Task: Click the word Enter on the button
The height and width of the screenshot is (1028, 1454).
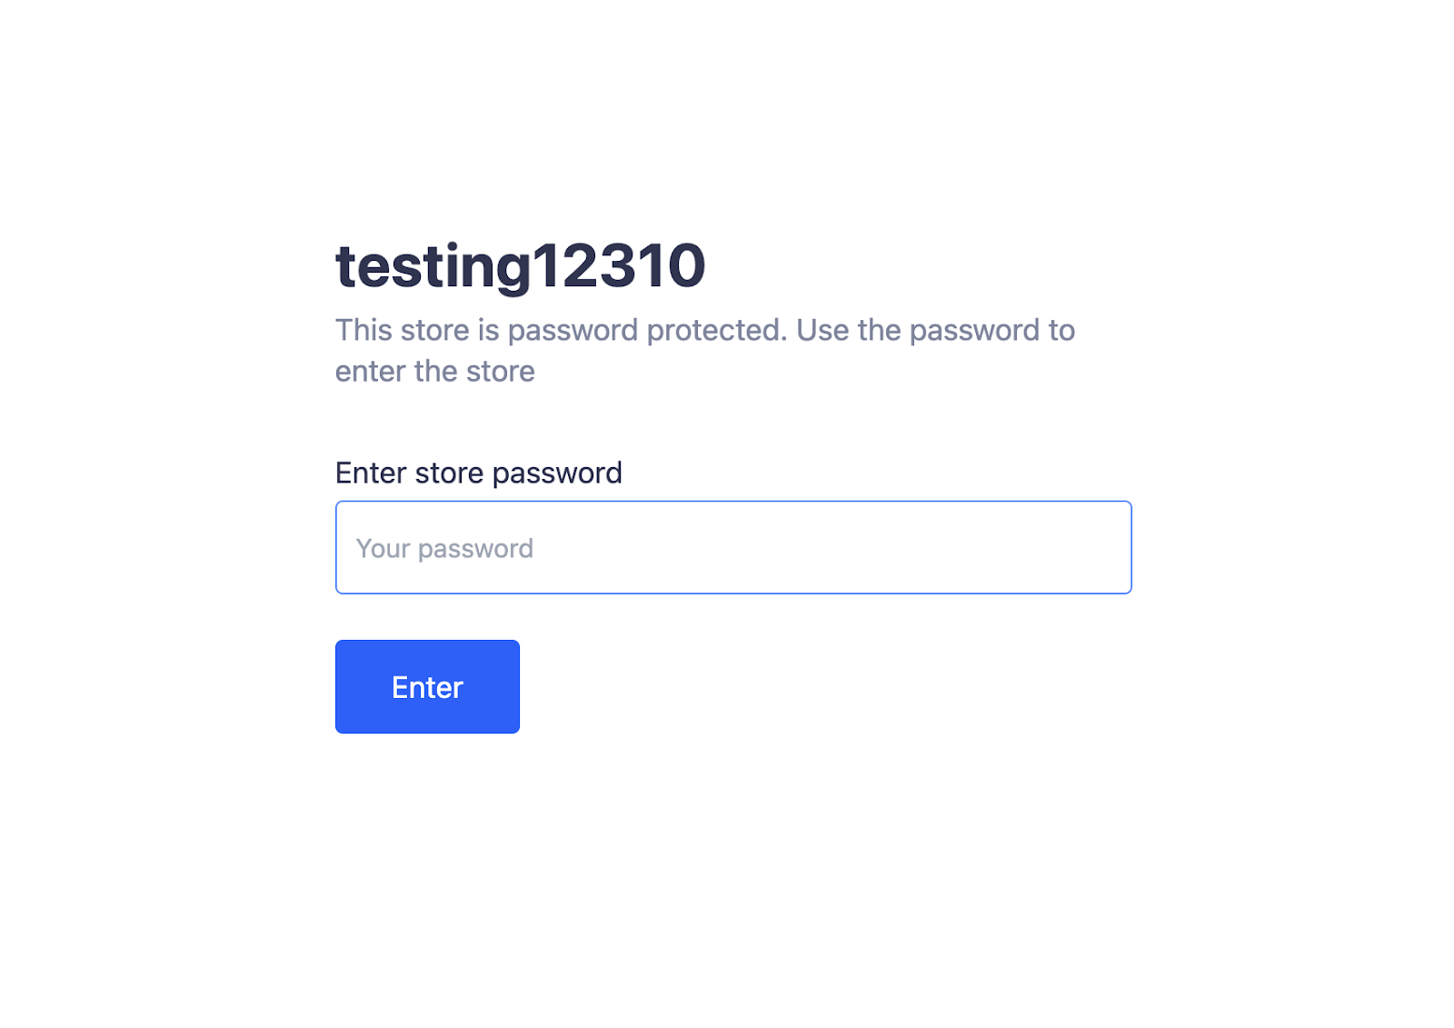Action: coord(427,687)
